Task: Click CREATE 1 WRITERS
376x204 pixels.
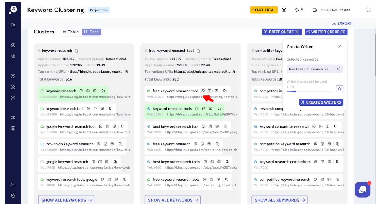Action: (321, 102)
